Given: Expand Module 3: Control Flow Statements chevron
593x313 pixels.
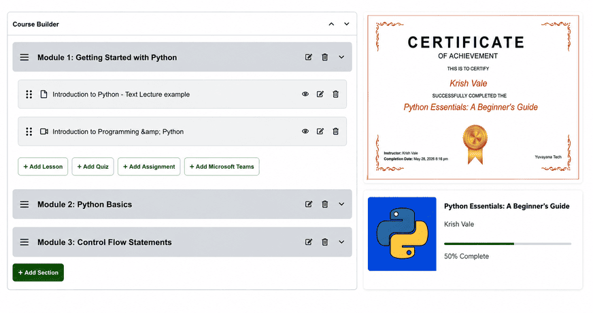Looking at the screenshot, I should 341,242.
